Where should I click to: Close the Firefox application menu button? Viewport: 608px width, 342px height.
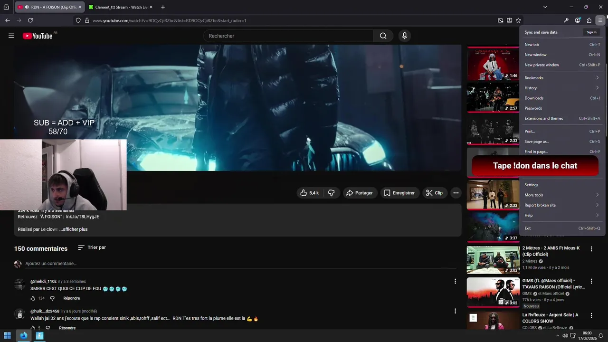600,20
